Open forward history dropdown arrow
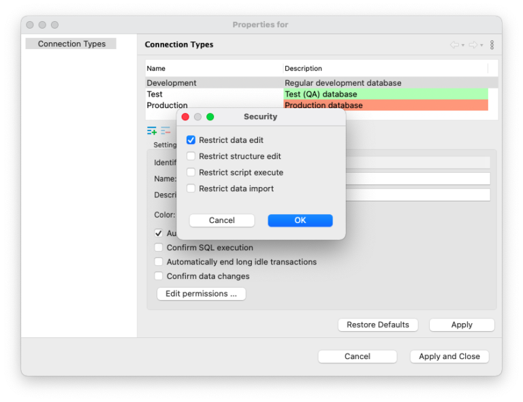Viewport: 523px width, 402px height. pyautogui.click(x=481, y=46)
